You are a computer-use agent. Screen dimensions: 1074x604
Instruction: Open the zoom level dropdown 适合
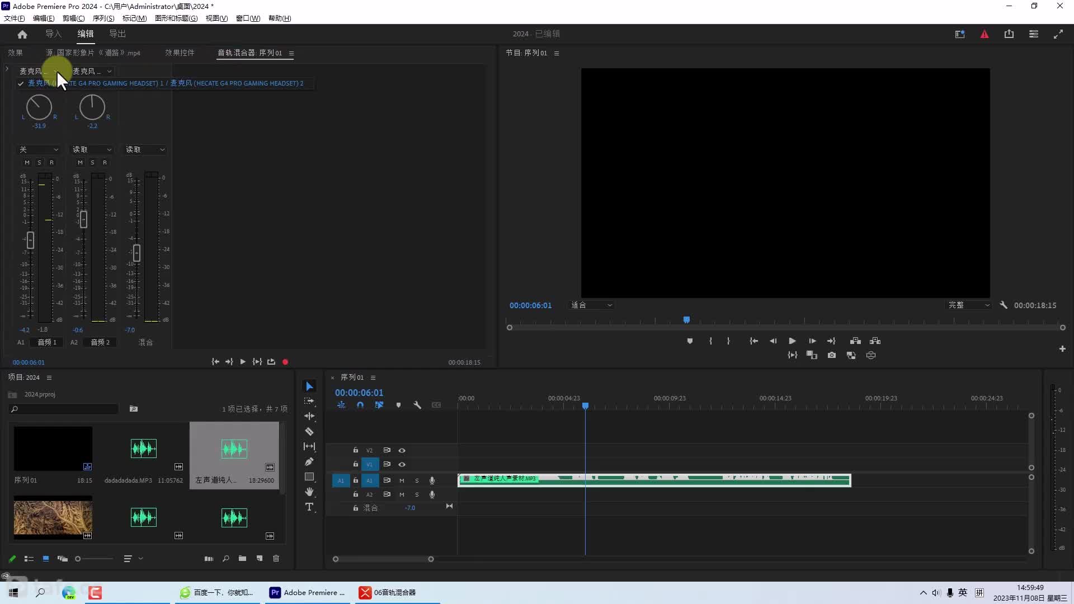[x=591, y=305]
